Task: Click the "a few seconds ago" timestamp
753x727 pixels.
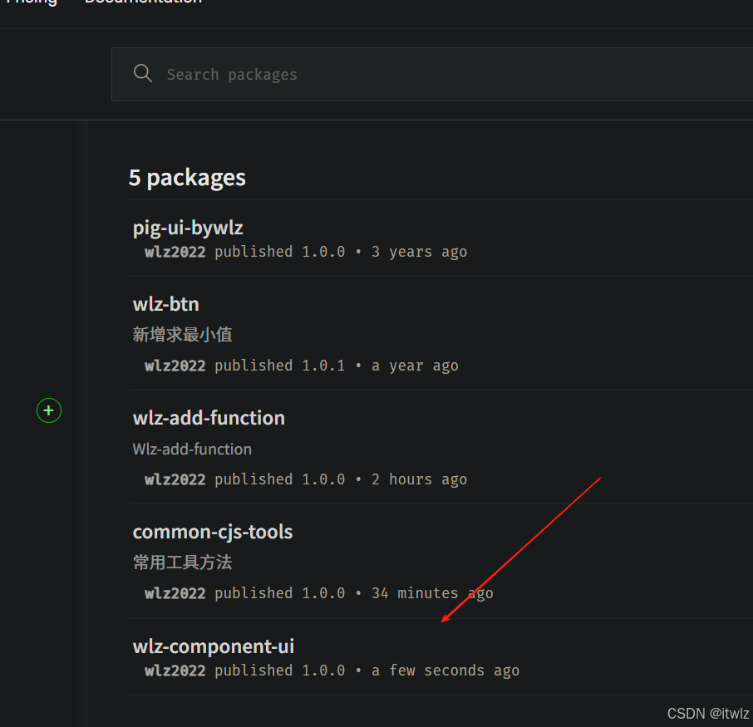Action: point(445,671)
